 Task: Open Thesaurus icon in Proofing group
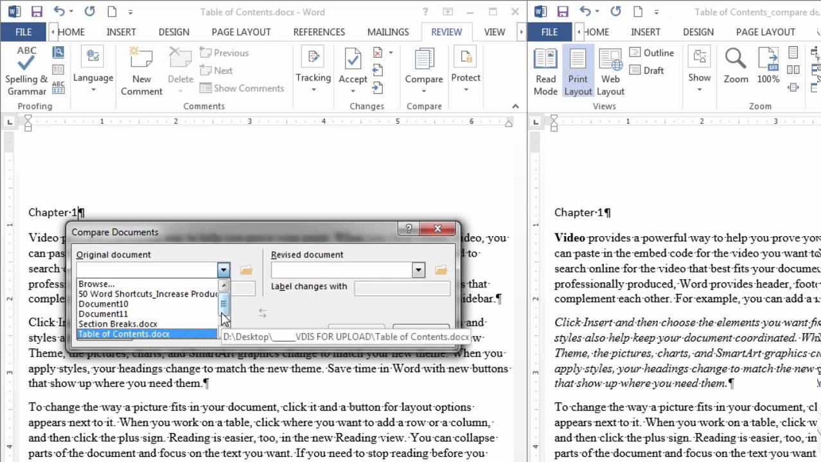[x=58, y=70]
